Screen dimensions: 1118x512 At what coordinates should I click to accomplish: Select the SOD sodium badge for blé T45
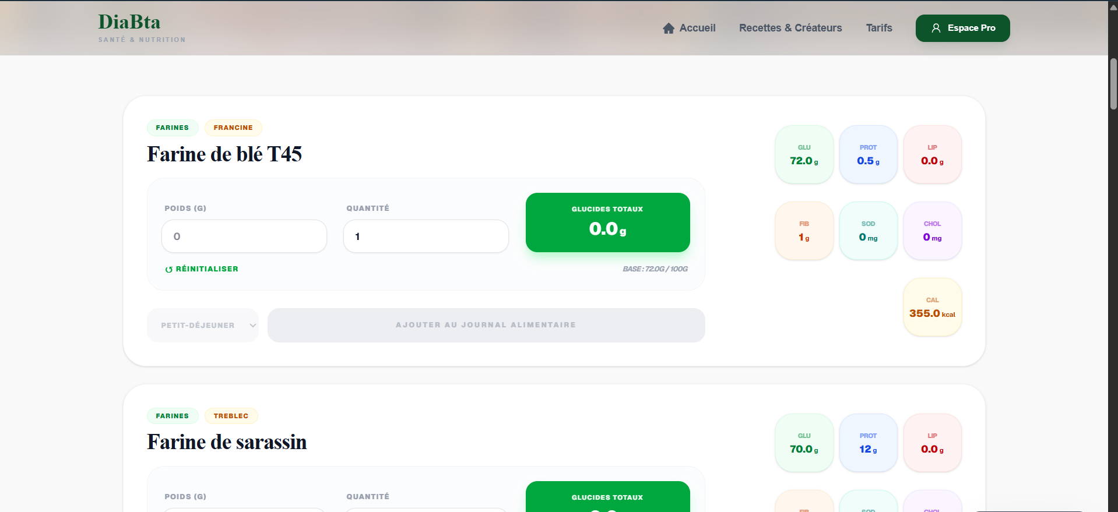[x=868, y=230]
